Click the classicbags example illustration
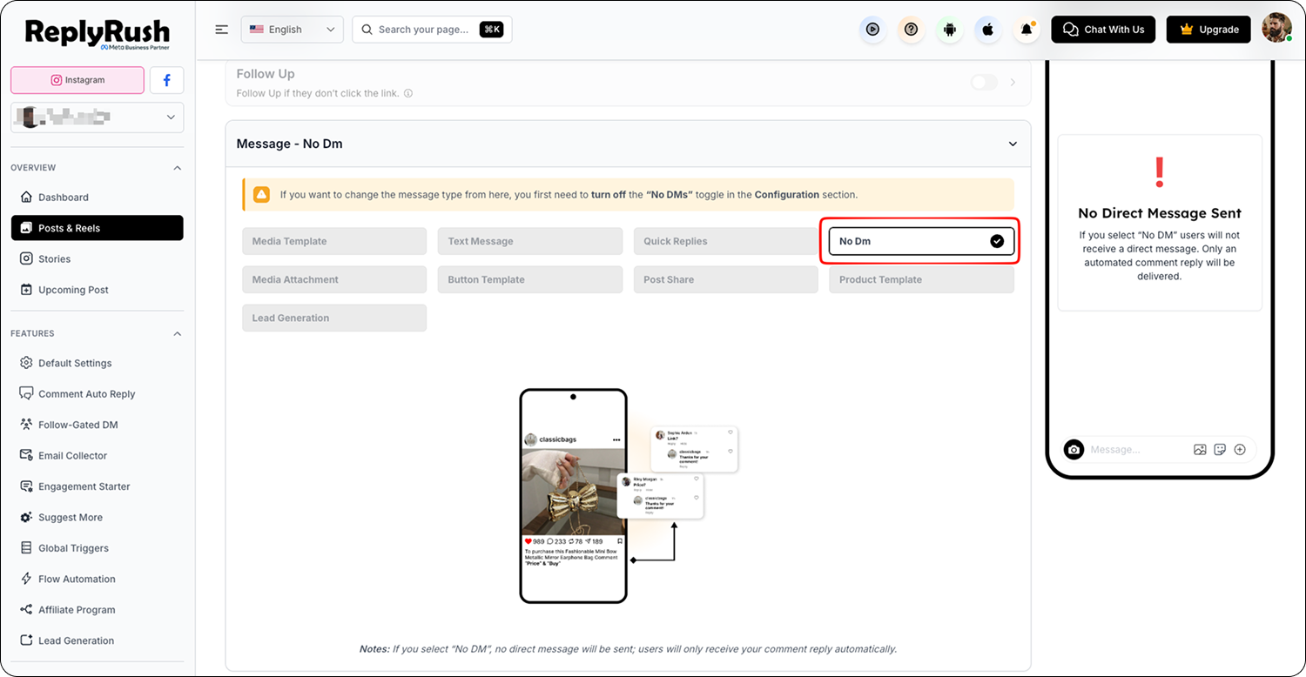The width and height of the screenshot is (1306, 677). click(629, 496)
